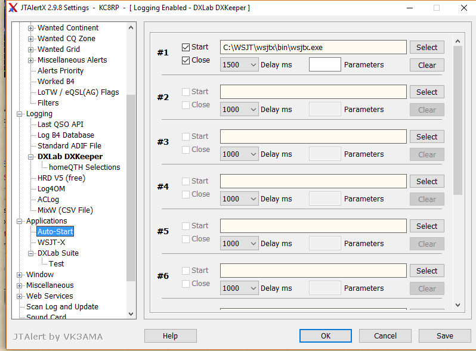Select Log4OM in the tree
This screenshot has width=476, height=351.
pyautogui.click(x=51, y=189)
